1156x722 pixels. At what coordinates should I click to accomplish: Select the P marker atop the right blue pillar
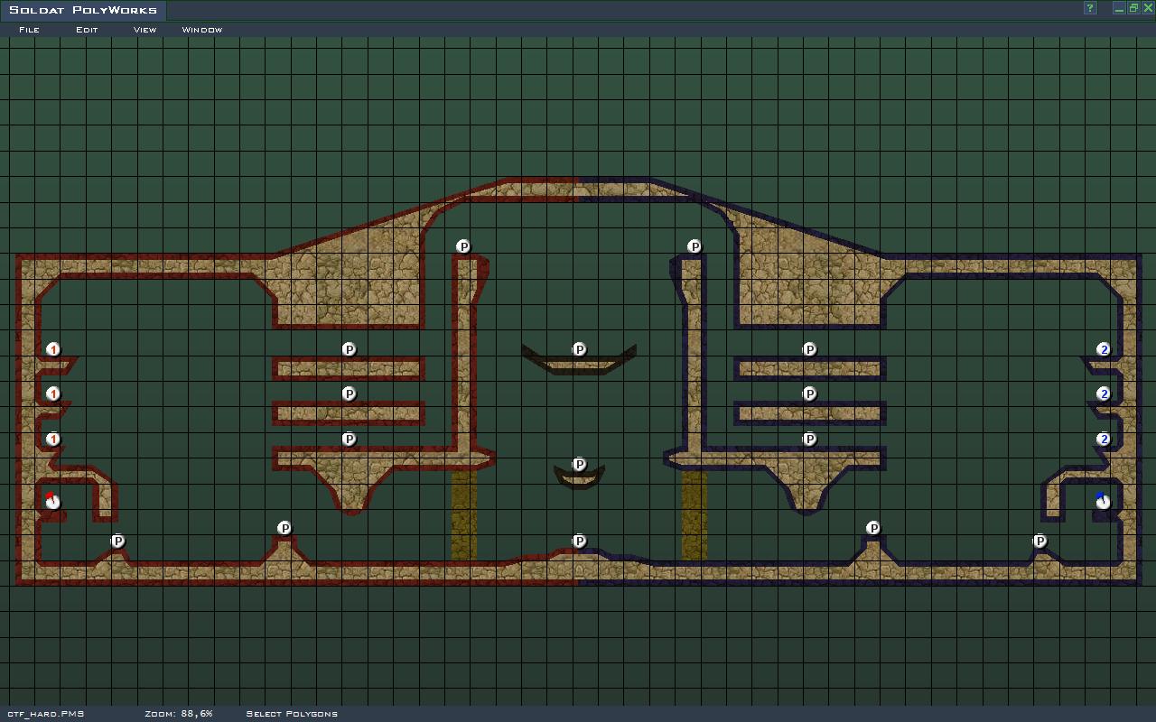tap(695, 246)
